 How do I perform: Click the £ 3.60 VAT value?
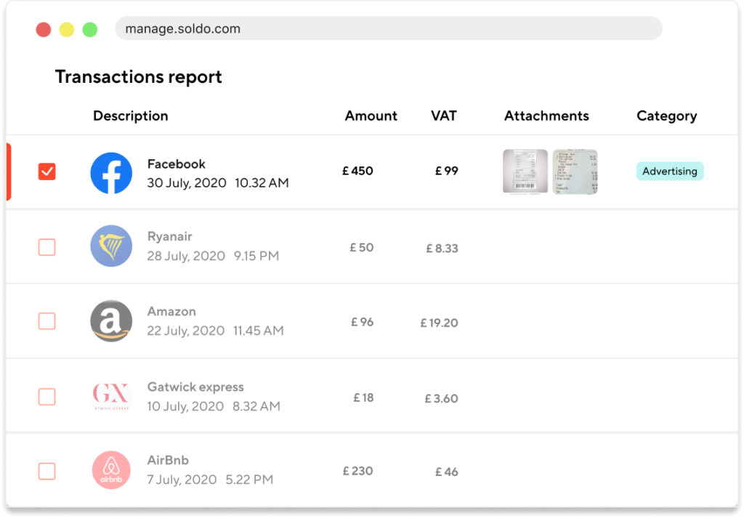pyautogui.click(x=441, y=398)
